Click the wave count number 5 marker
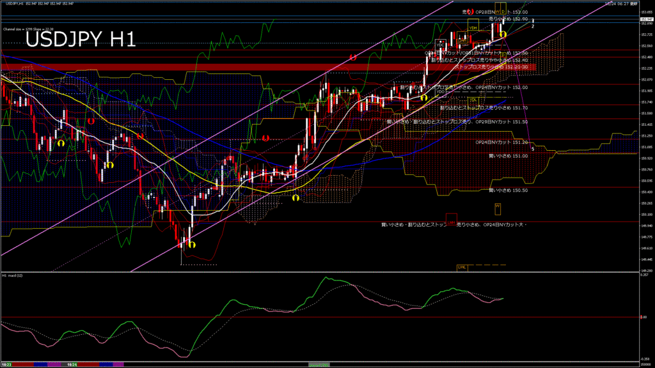Viewport: 655px width, 368px height. click(533, 148)
